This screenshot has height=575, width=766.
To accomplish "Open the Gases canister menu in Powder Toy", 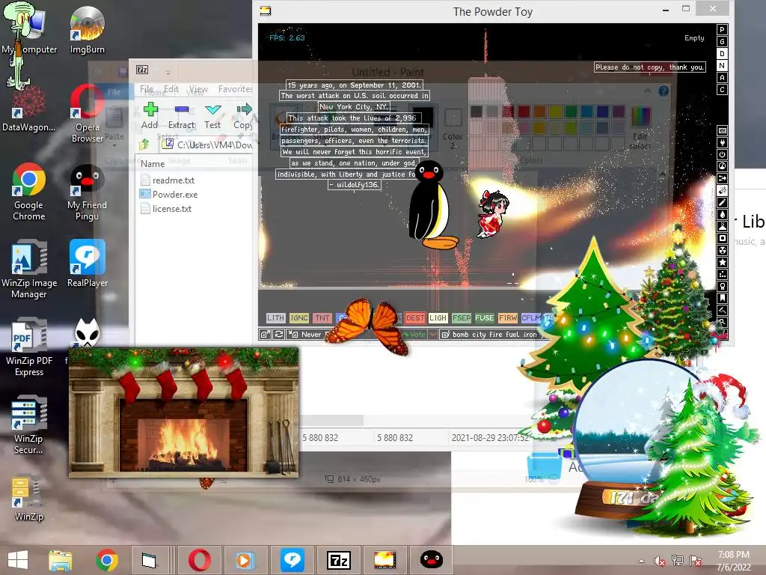I will click(x=722, y=202).
